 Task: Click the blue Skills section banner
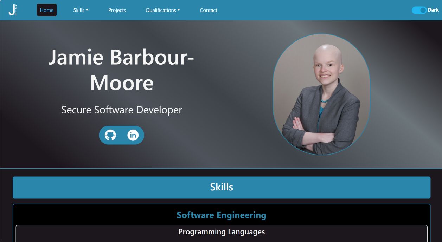(222, 187)
